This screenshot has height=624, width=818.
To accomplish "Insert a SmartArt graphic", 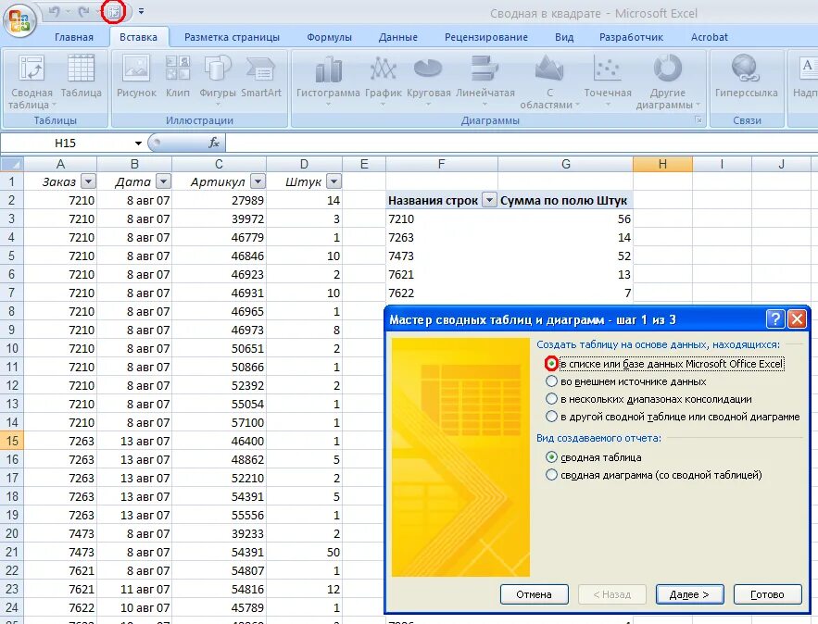I will click(261, 77).
